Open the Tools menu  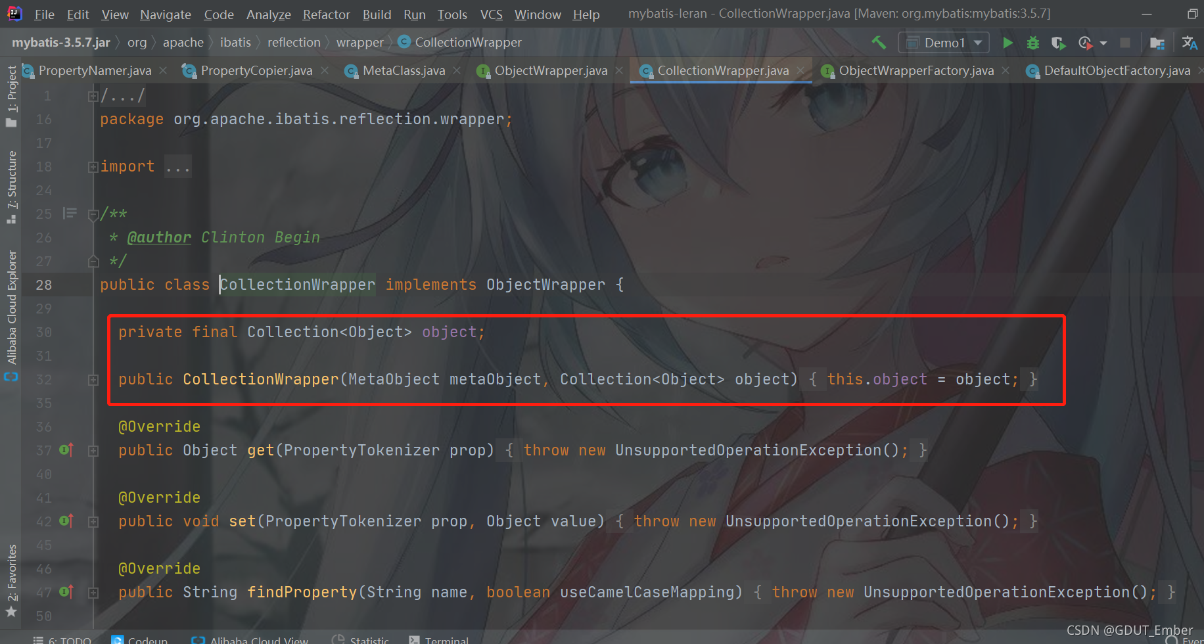tap(452, 14)
